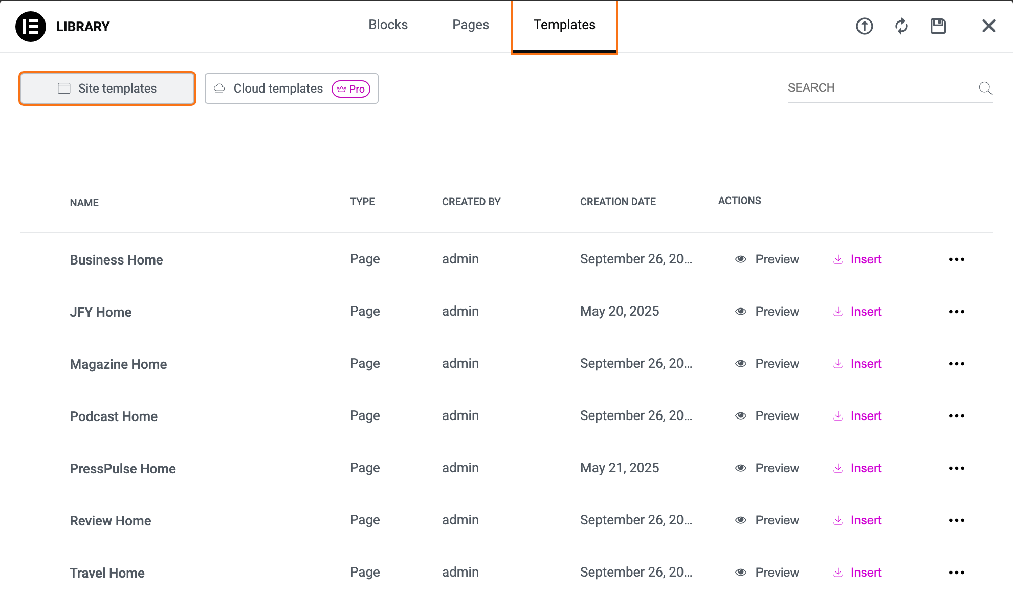Screen dimensions: 1013x616
Task: Open Cloud templates Pro option
Action: click(x=292, y=89)
